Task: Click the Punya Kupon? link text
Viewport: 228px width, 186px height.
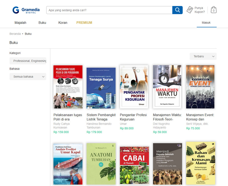Action: pos(200,10)
